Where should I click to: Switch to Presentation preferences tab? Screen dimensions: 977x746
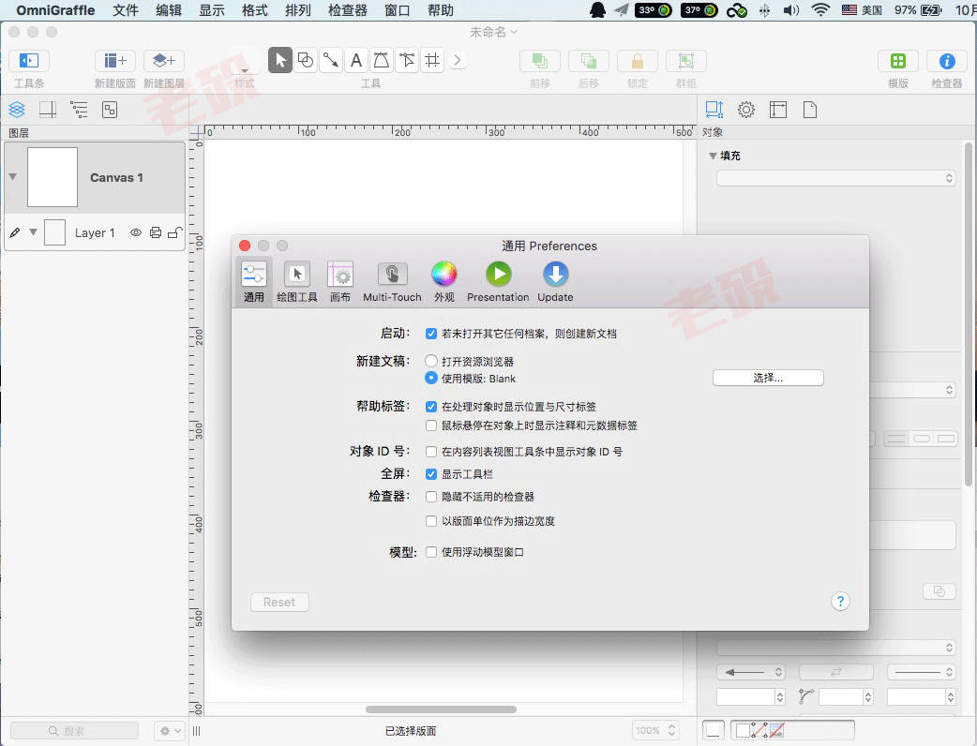pos(498,282)
